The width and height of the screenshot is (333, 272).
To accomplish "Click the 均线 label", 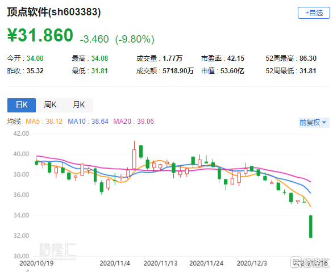I will click(x=14, y=122).
